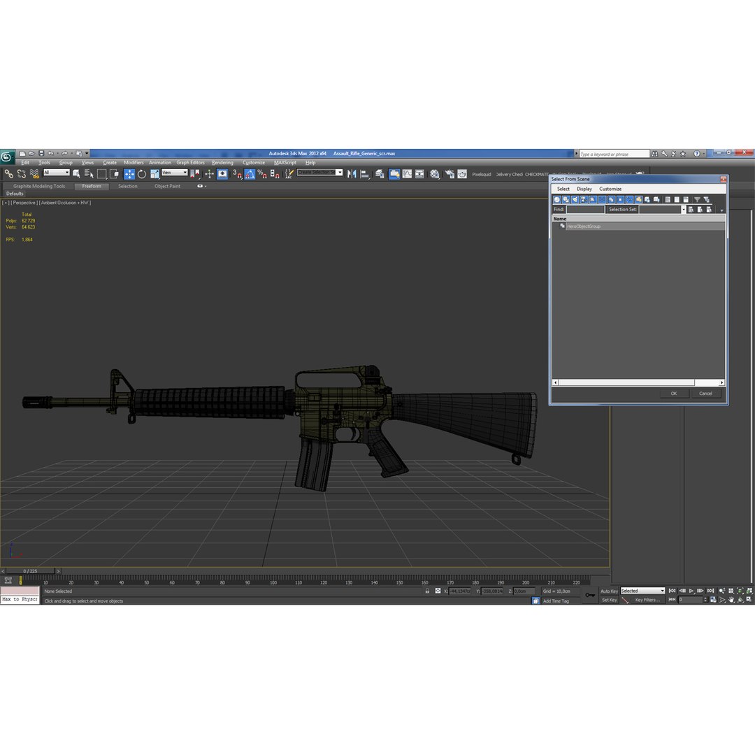Click Use Pivot Point Center icon
The image size is (755, 755).
click(x=195, y=174)
